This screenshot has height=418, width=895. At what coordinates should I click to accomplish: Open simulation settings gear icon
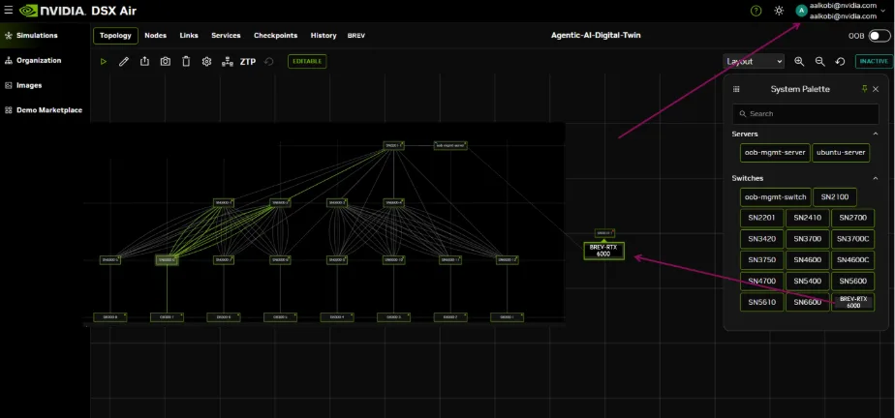click(x=206, y=62)
